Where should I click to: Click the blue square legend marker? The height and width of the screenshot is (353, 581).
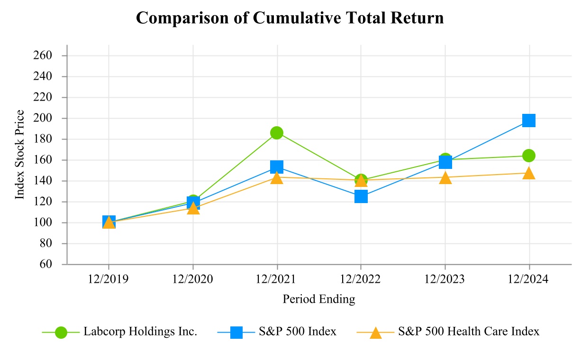236,332
